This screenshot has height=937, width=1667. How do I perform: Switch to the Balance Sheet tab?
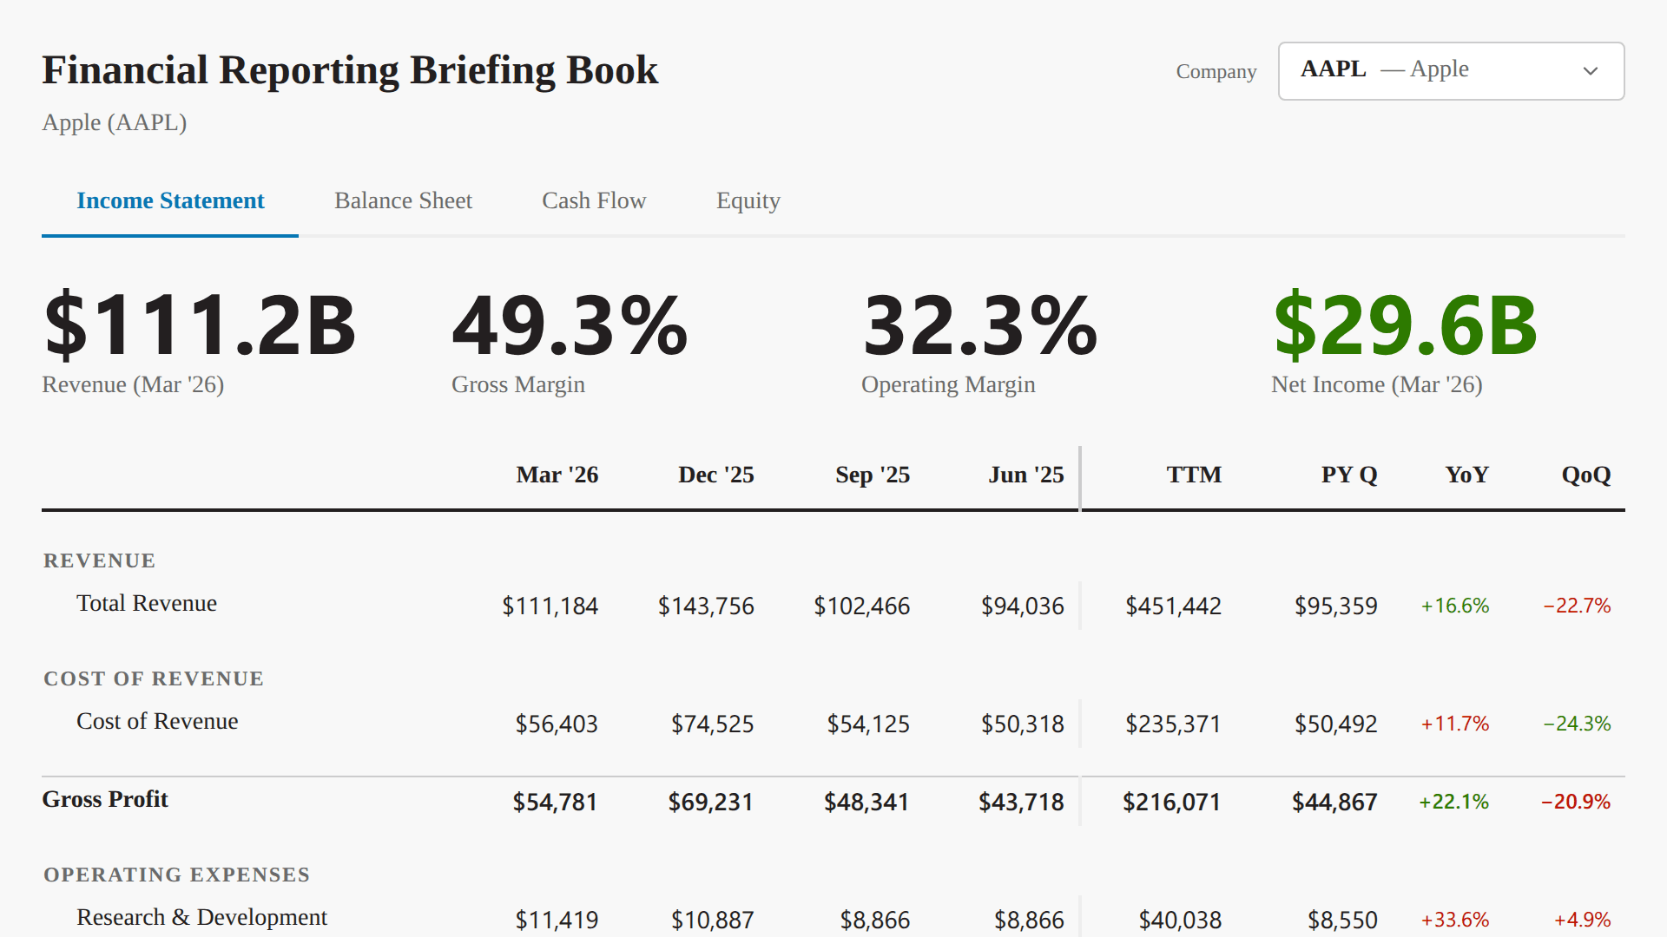pos(403,201)
